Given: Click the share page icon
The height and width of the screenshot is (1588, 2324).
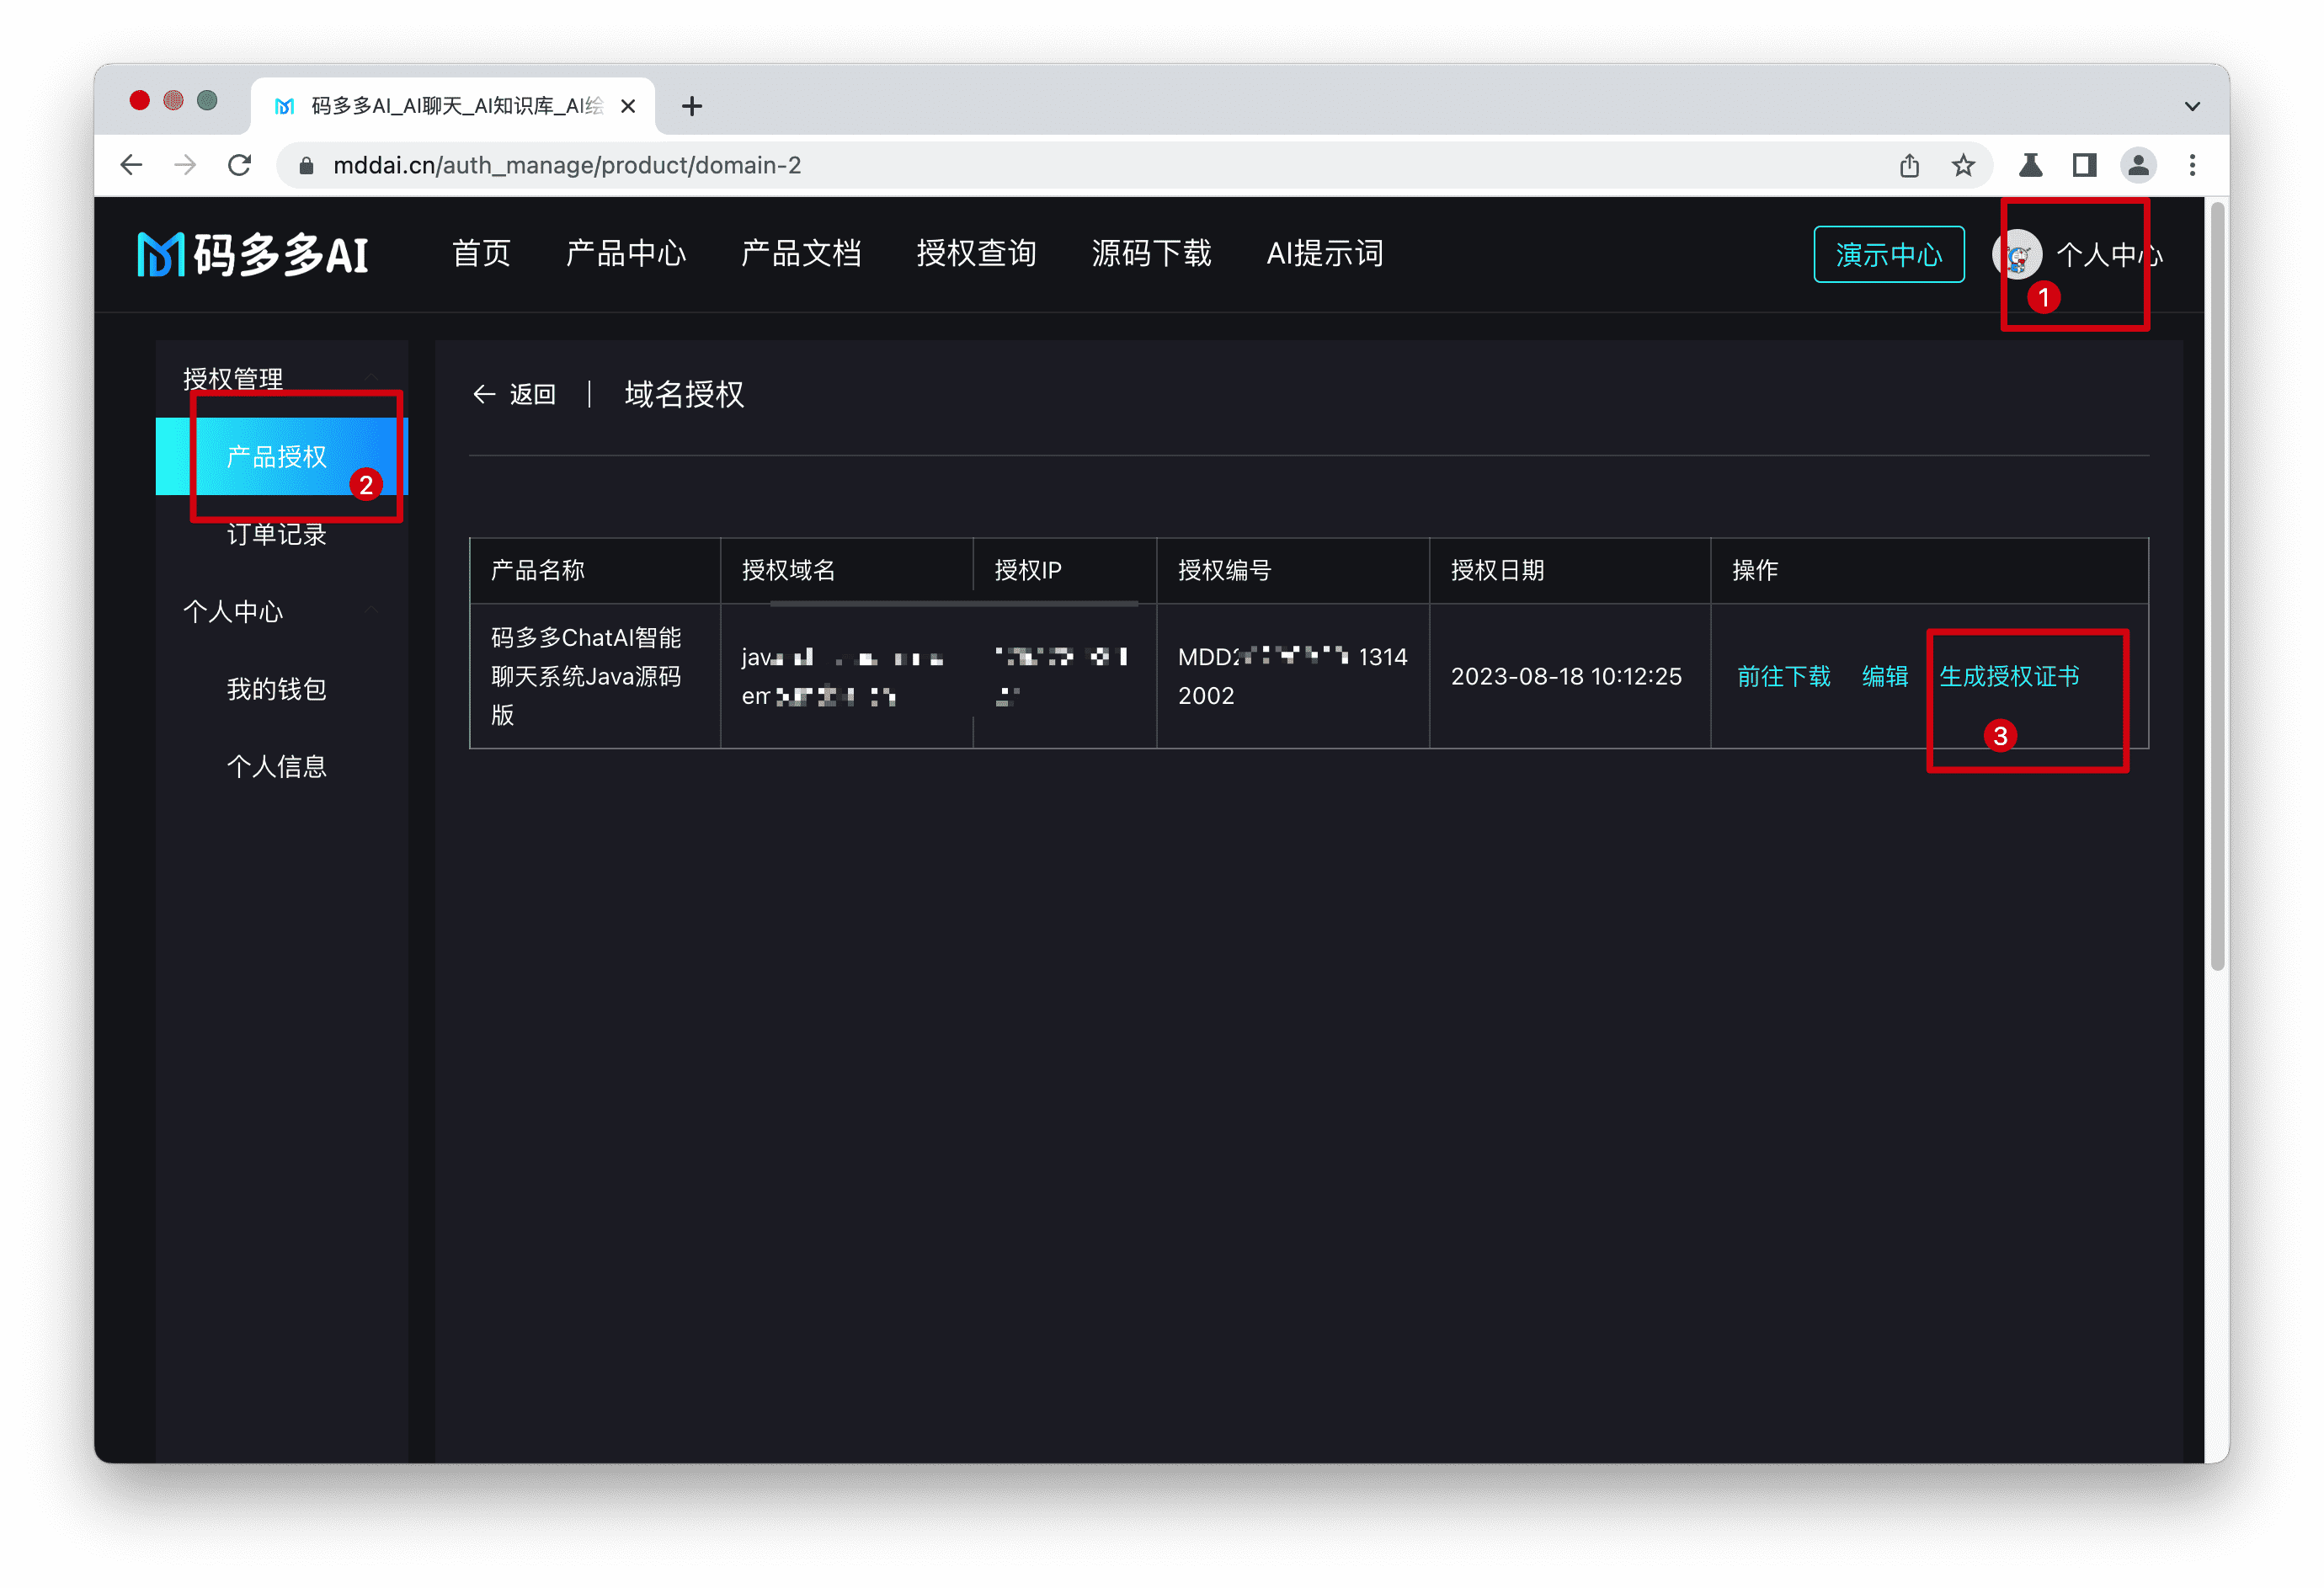Looking at the screenshot, I should (x=1909, y=165).
